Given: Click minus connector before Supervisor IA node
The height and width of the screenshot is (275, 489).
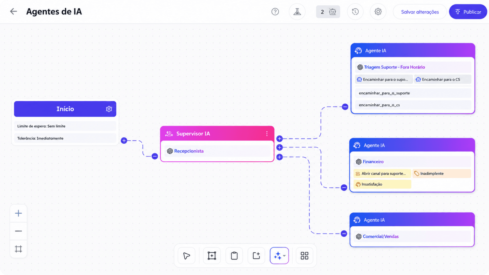Looking at the screenshot, I should [x=155, y=156].
